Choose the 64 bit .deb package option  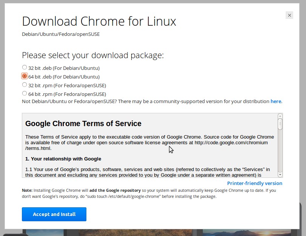point(25,76)
